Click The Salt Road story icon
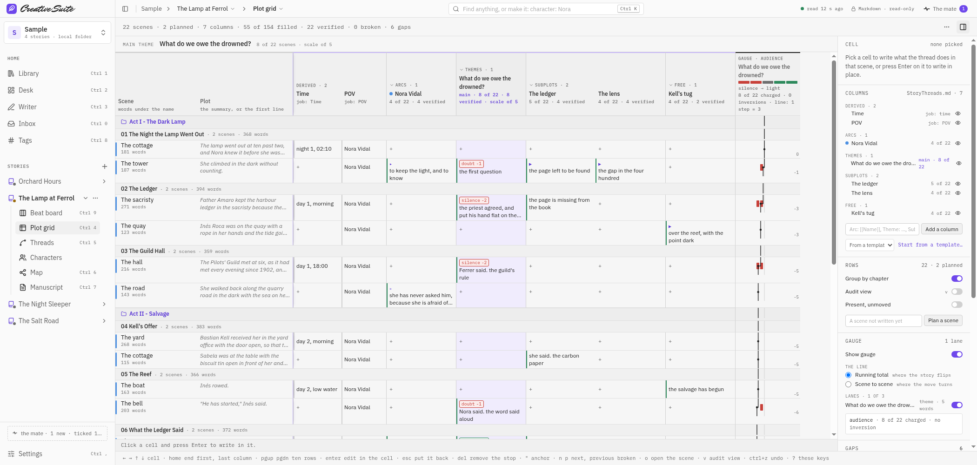 tap(12, 321)
